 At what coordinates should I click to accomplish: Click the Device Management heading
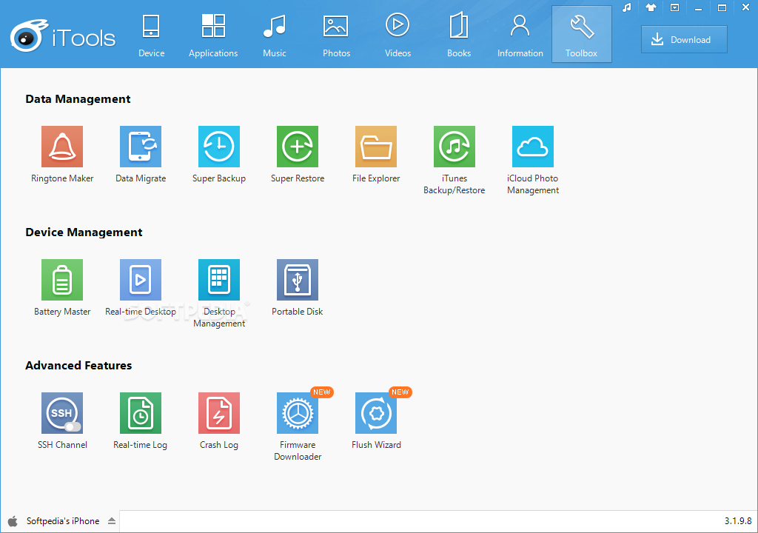pos(84,232)
